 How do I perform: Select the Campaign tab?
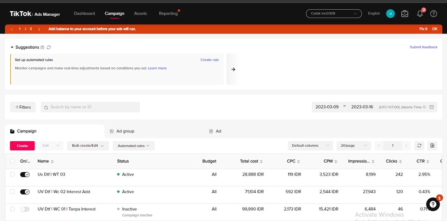coord(54,131)
